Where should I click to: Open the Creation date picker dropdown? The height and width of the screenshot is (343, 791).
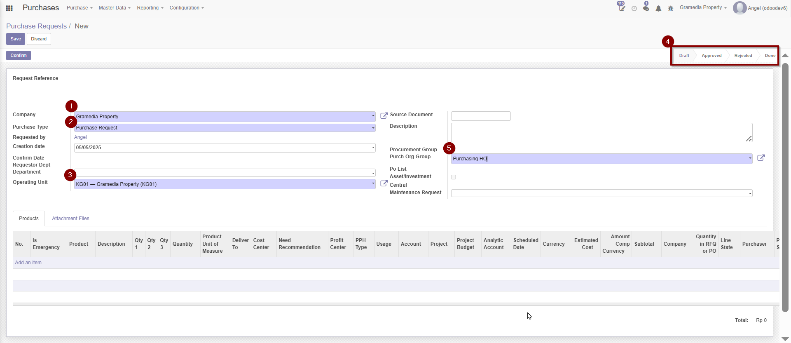pyautogui.click(x=373, y=147)
